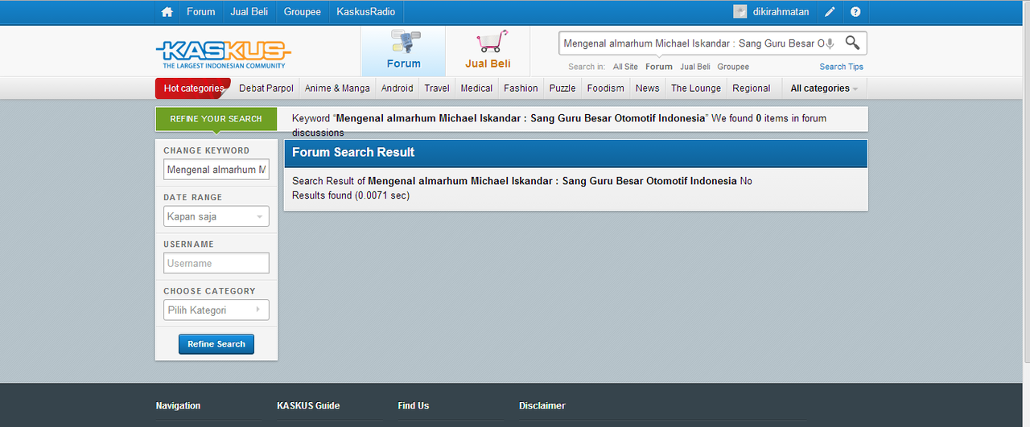Click the Username filter field
This screenshot has width=1030, height=427.
pos(216,263)
